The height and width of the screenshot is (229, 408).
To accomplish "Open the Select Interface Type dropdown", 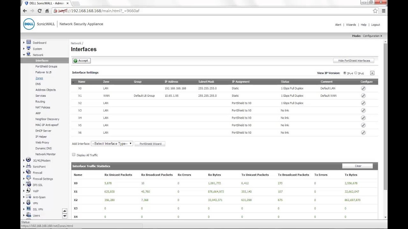I will 112,143.
